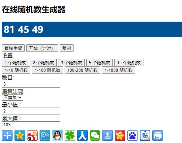The width and height of the screenshot is (182, 143).
Task: Click the printer icon
Action: pos(158,135)
